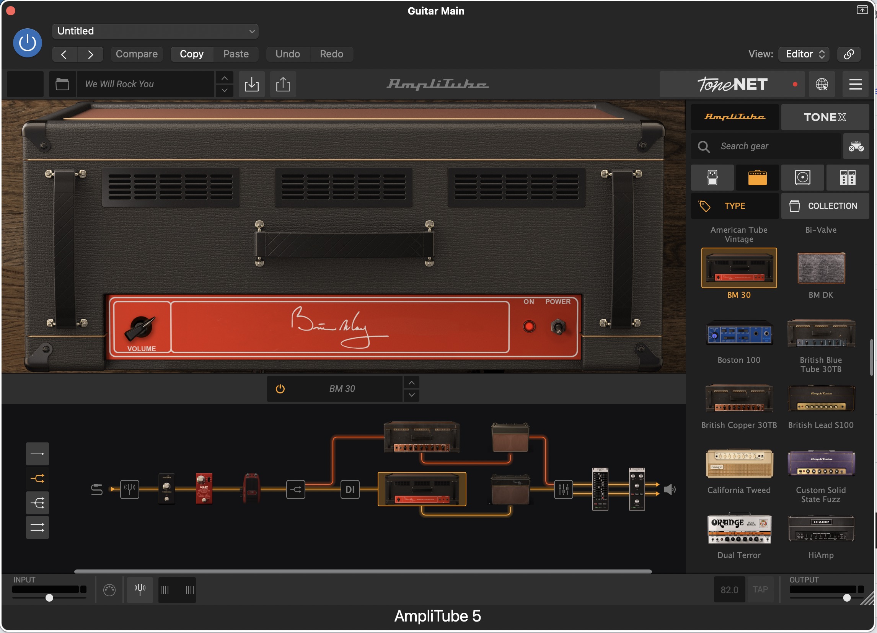Toggle the plugin power bypass button
The width and height of the screenshot is (877, 633).
(x=28, y=42)
